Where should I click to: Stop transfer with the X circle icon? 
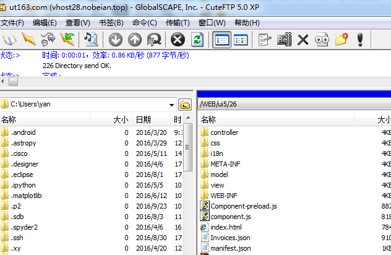tap(178, 40)
